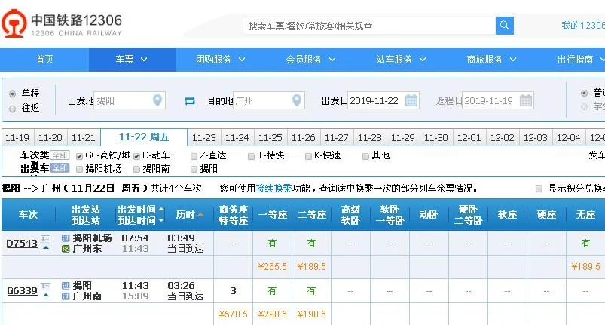Click the business seat count 3 for G6339

(x=233, y=290)
